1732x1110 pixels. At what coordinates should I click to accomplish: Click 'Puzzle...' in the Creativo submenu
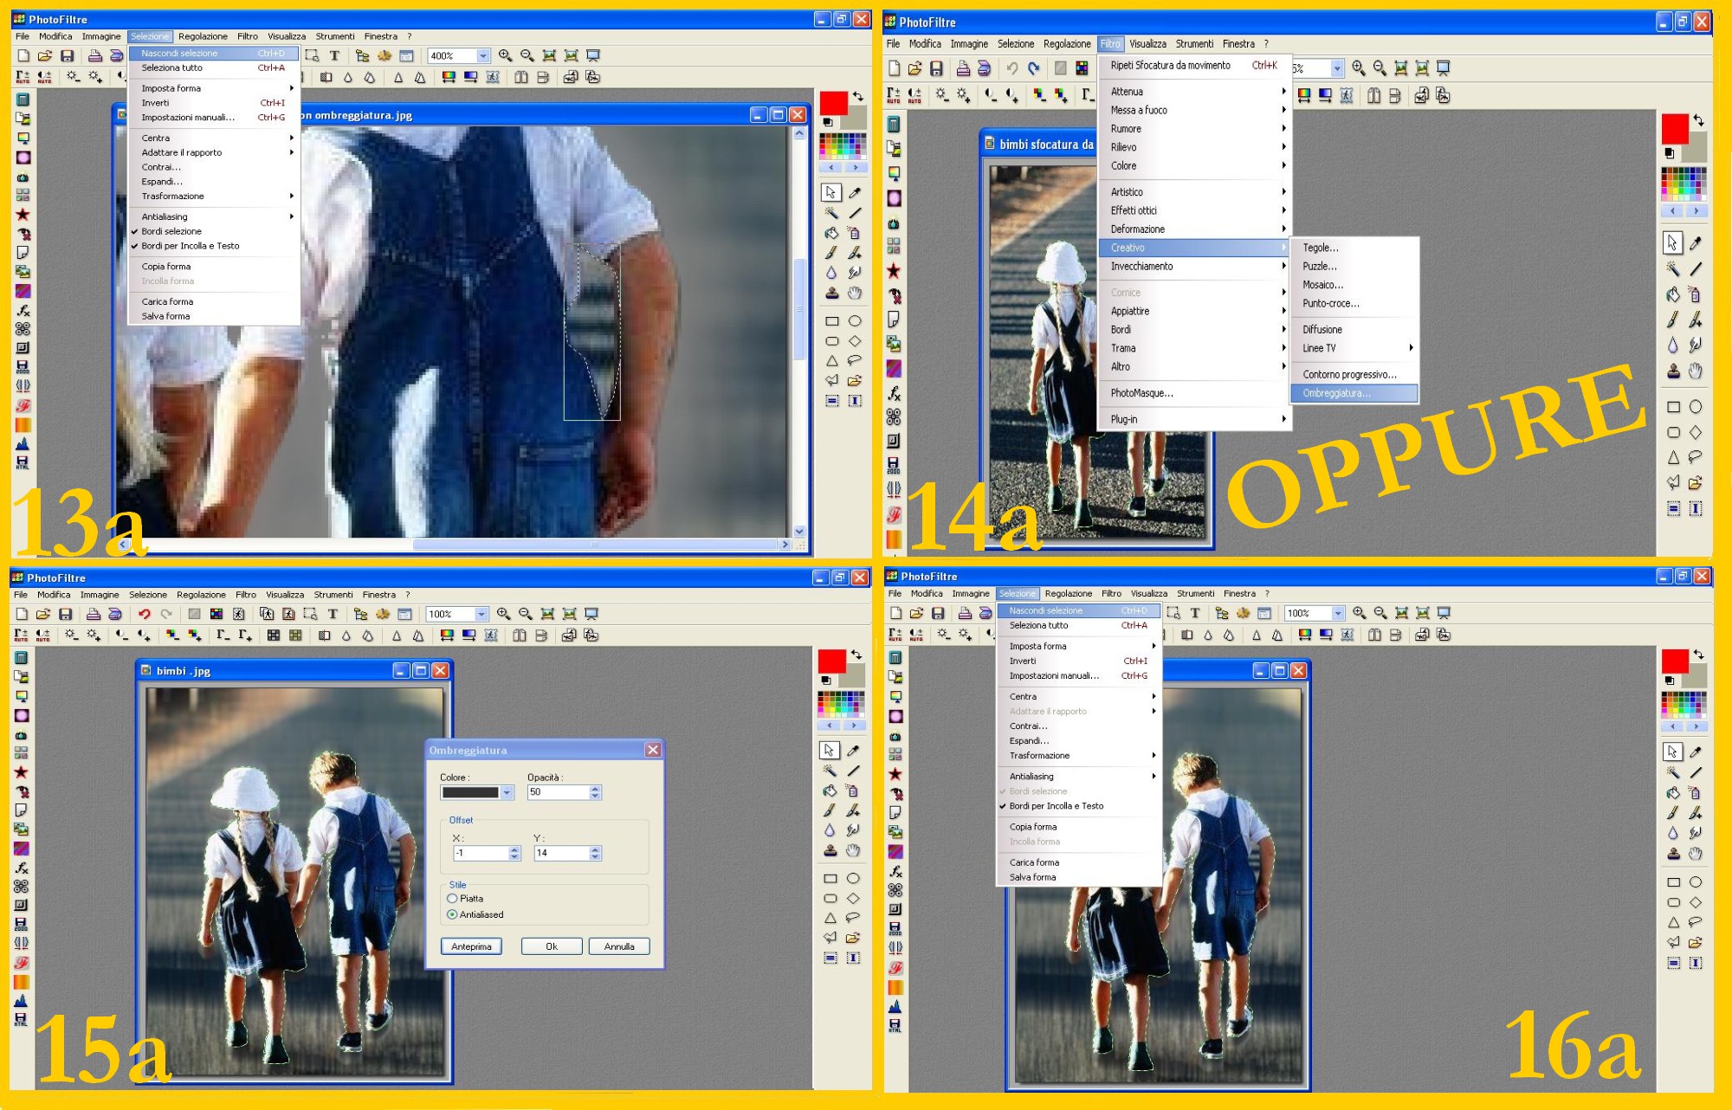click(x=1320, y=267)
